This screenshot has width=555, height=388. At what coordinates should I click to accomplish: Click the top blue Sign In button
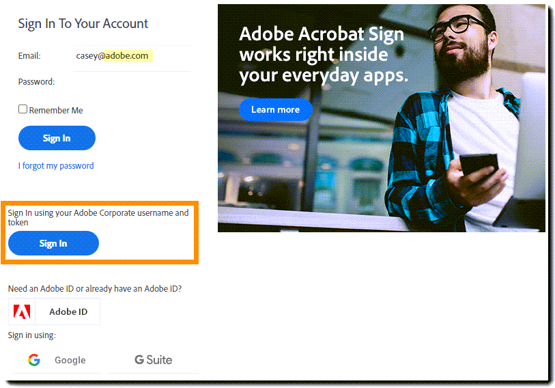(x=57, y=138)
